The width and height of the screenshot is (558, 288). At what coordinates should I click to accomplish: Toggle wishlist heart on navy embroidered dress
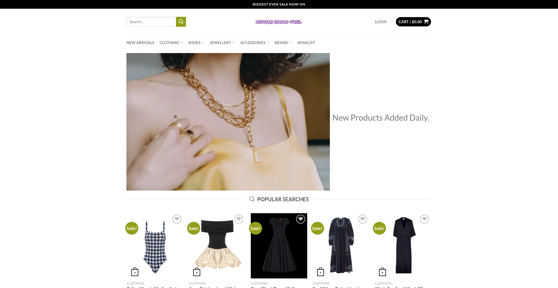coord(362,219)
